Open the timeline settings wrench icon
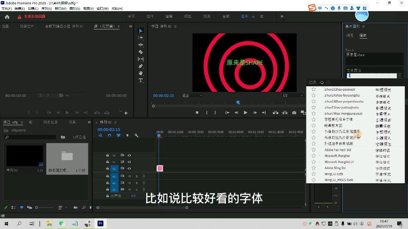This screenshot has width=408, height=229. point(136,136)
